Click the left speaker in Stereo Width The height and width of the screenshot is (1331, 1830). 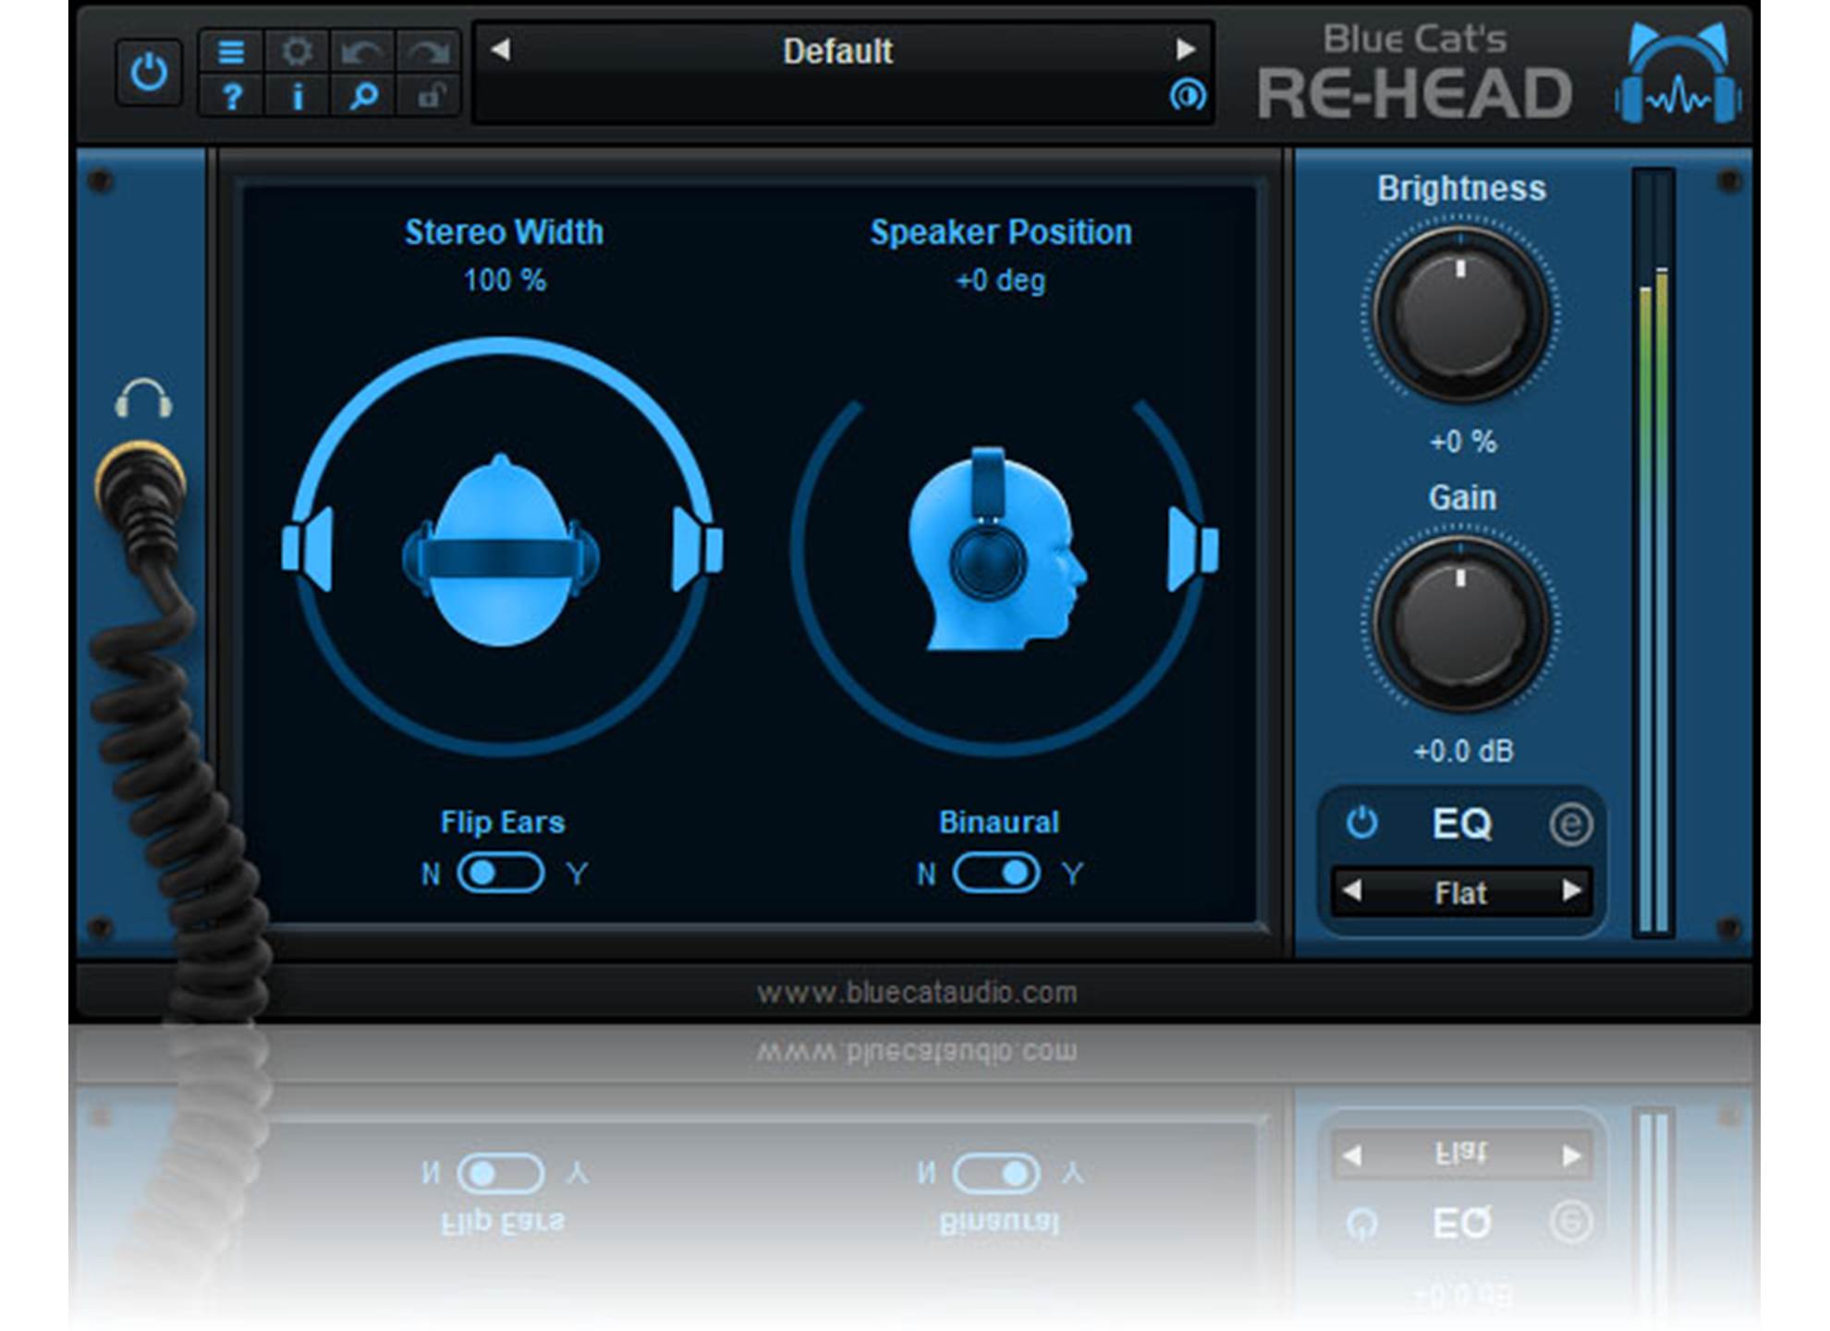click(307, 548)
